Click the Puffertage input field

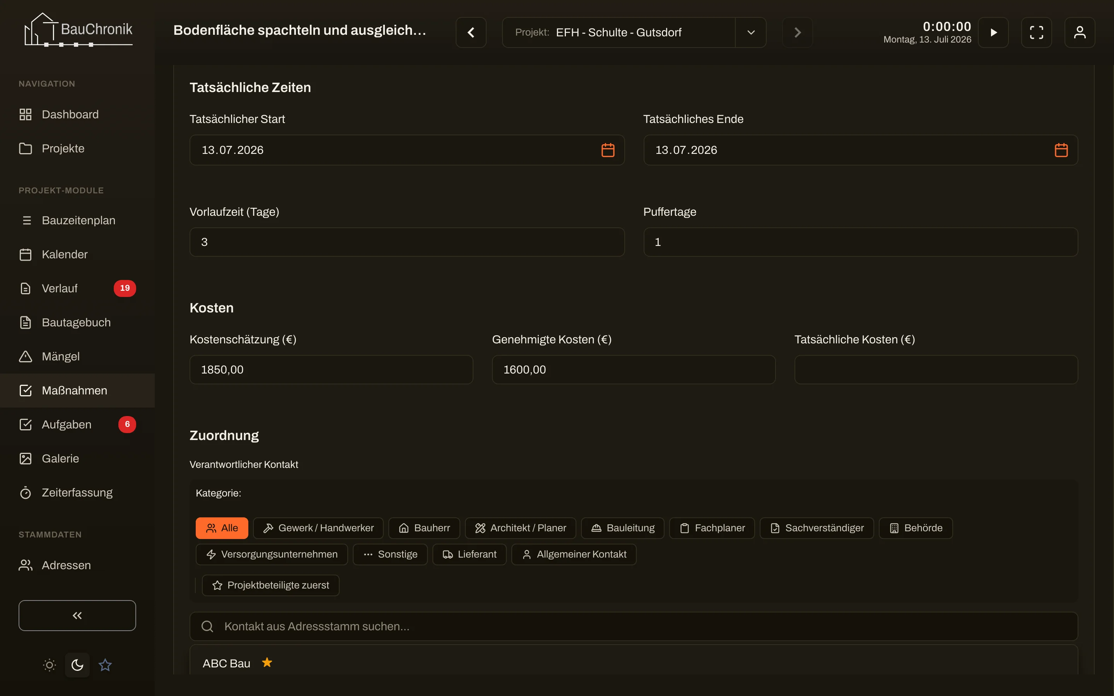click(x=860, y=242)
